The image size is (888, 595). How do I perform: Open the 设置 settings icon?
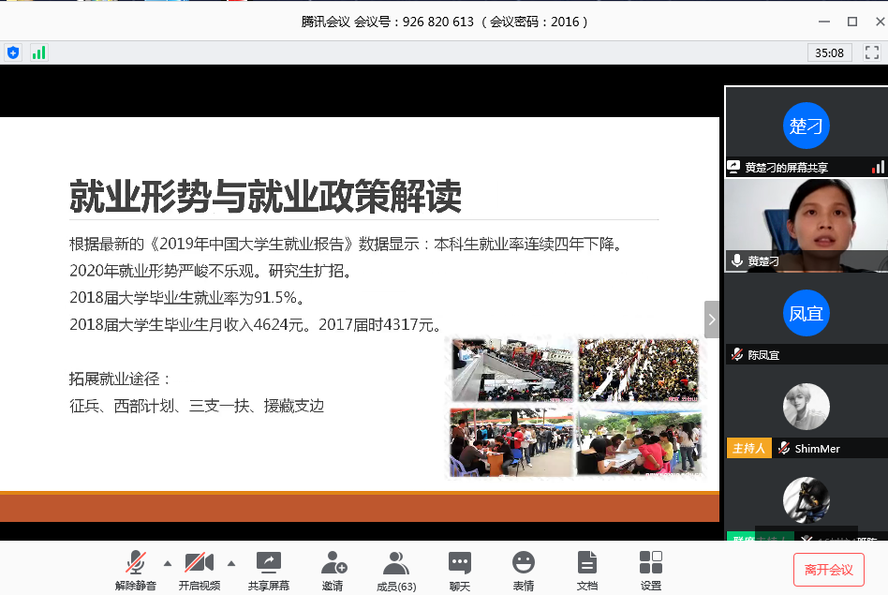pyautogui.click(x=650, y=563)
